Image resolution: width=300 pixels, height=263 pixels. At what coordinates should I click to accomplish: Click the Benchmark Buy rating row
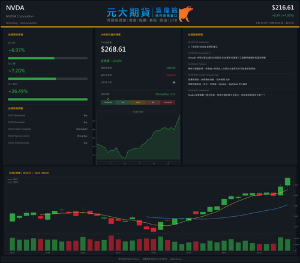[48, 115]
